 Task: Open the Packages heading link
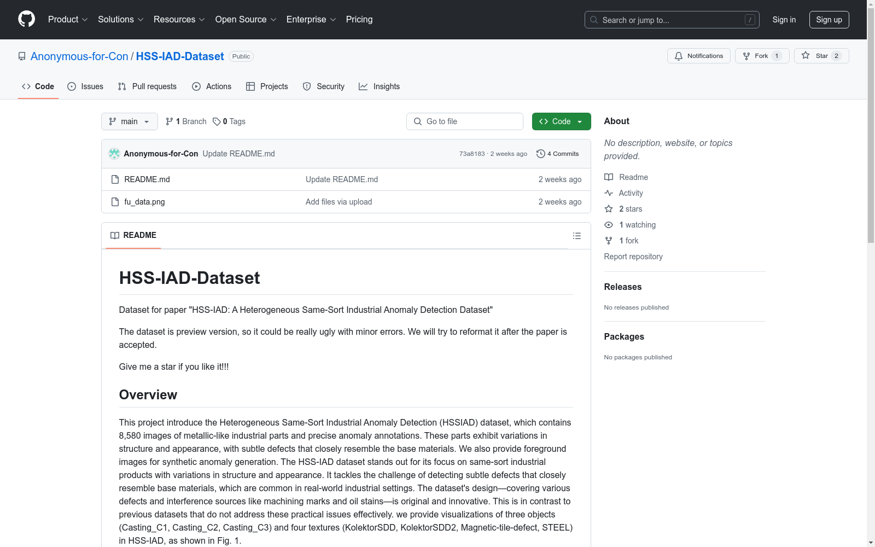point(624,336)
